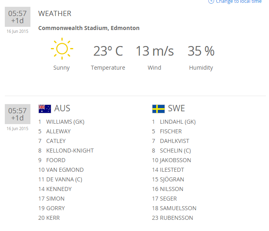Select Schelin (C) from Sweden lineup

point(175,151)
